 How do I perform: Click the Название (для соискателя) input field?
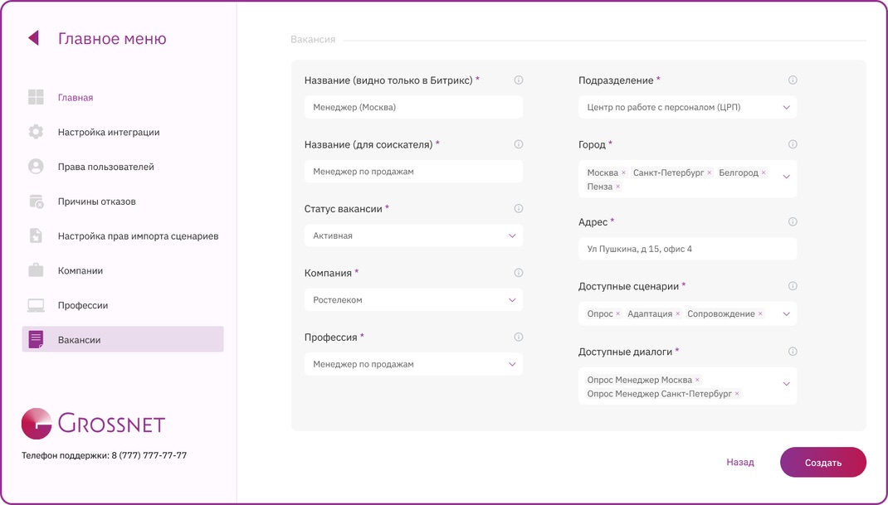click(x=413, y=172)
